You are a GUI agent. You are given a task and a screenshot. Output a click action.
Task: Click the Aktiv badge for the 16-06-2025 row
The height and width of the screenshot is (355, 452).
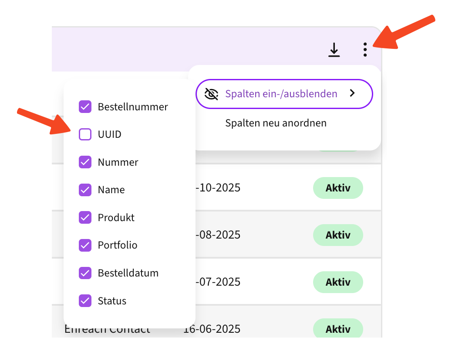[338, 328]
